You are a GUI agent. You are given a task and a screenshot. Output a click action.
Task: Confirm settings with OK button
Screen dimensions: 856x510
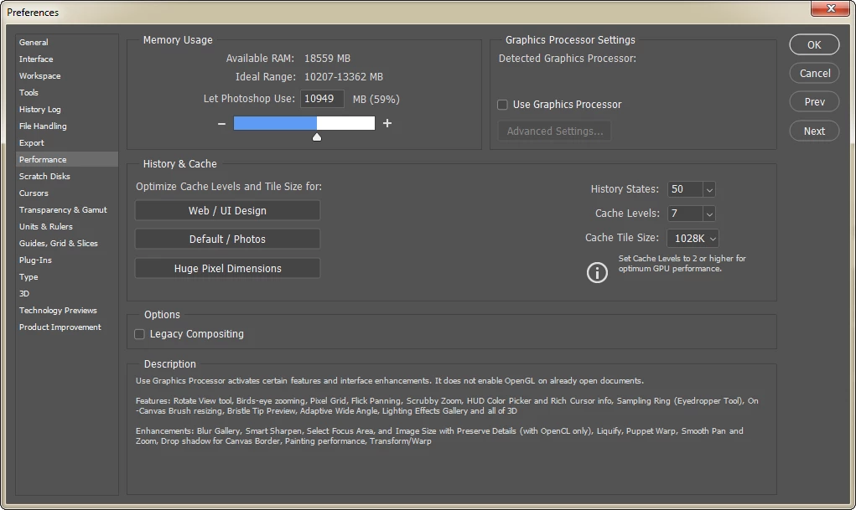(814, 44)
